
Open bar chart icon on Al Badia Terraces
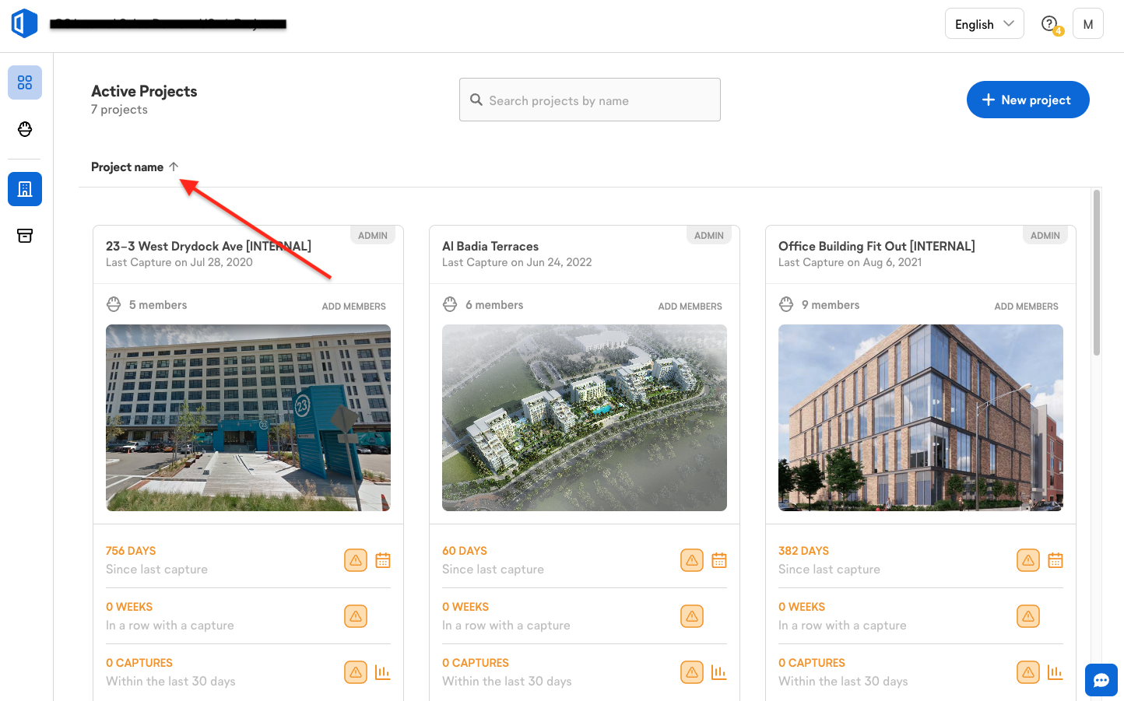click(x=718, y=672)
